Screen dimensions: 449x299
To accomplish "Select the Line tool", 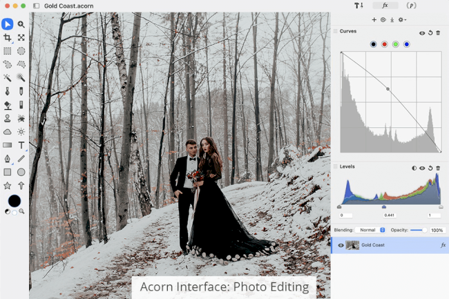I will [x=21, y=159].
